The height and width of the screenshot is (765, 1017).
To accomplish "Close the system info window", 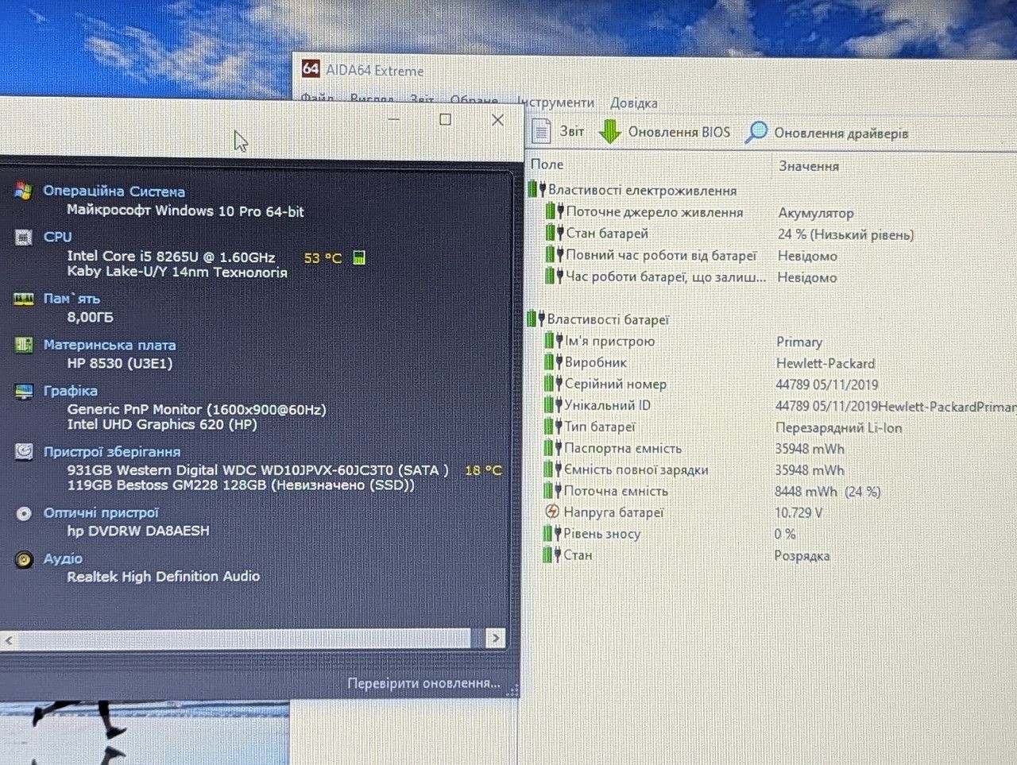I will pos(497,120).
